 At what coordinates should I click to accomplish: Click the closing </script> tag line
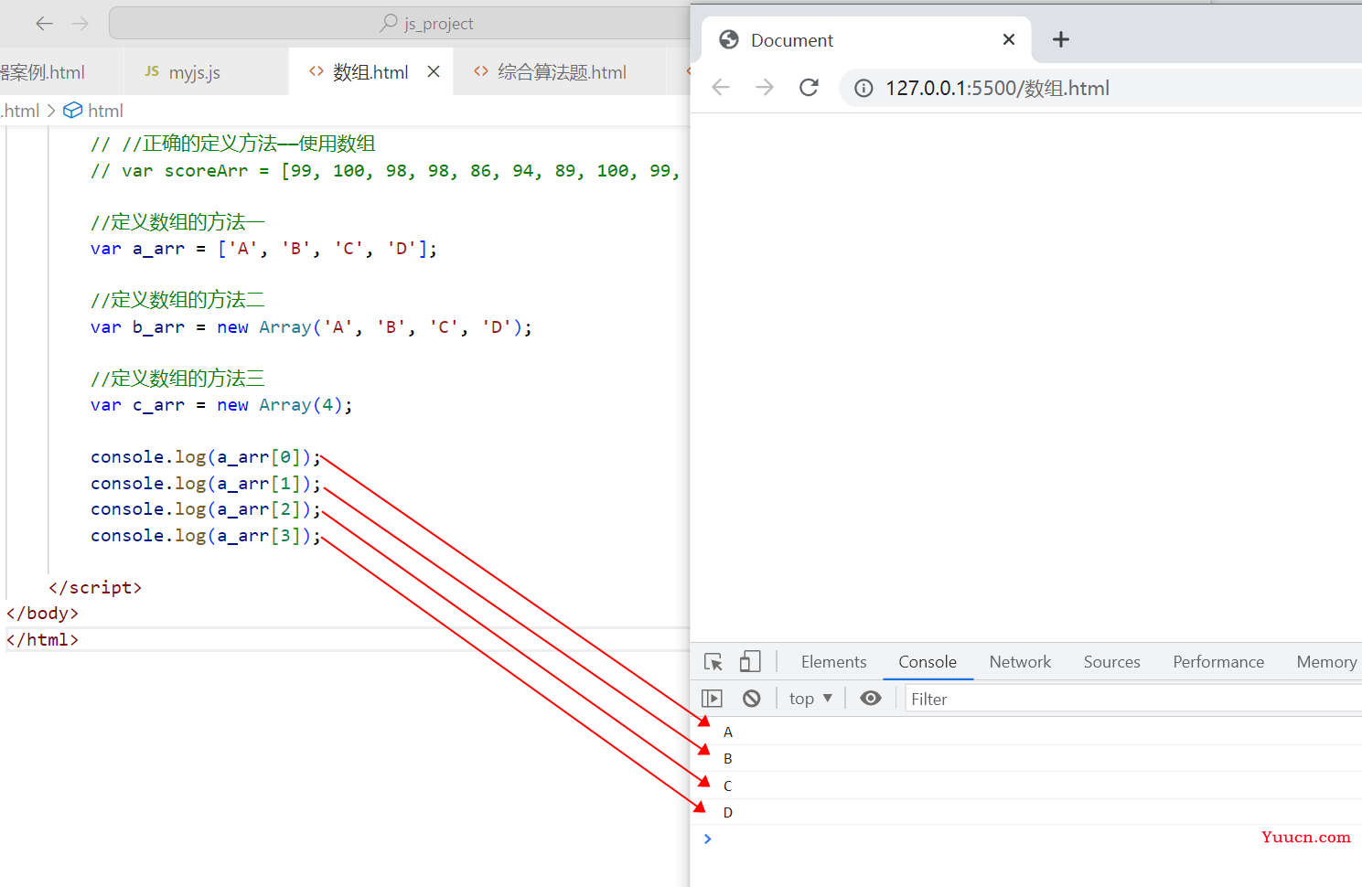click(95, 588)
